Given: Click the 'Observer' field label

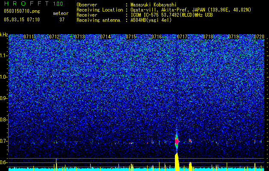Looking at the screenshot, I should point(87,5).
